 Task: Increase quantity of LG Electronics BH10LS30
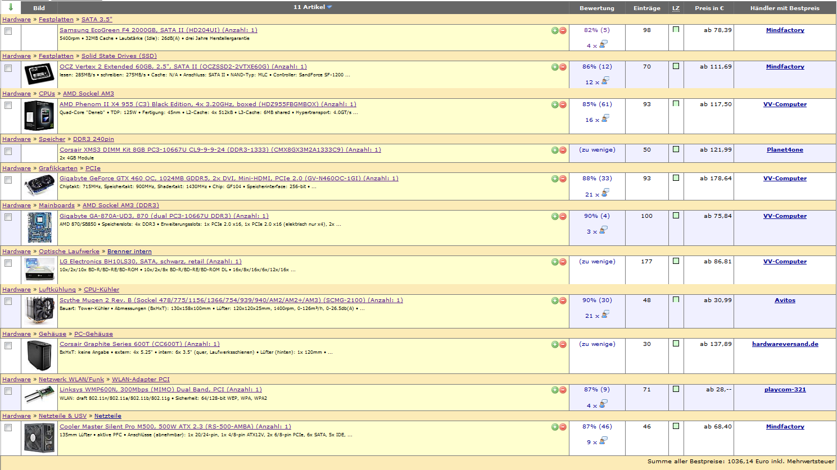point(555,262)
